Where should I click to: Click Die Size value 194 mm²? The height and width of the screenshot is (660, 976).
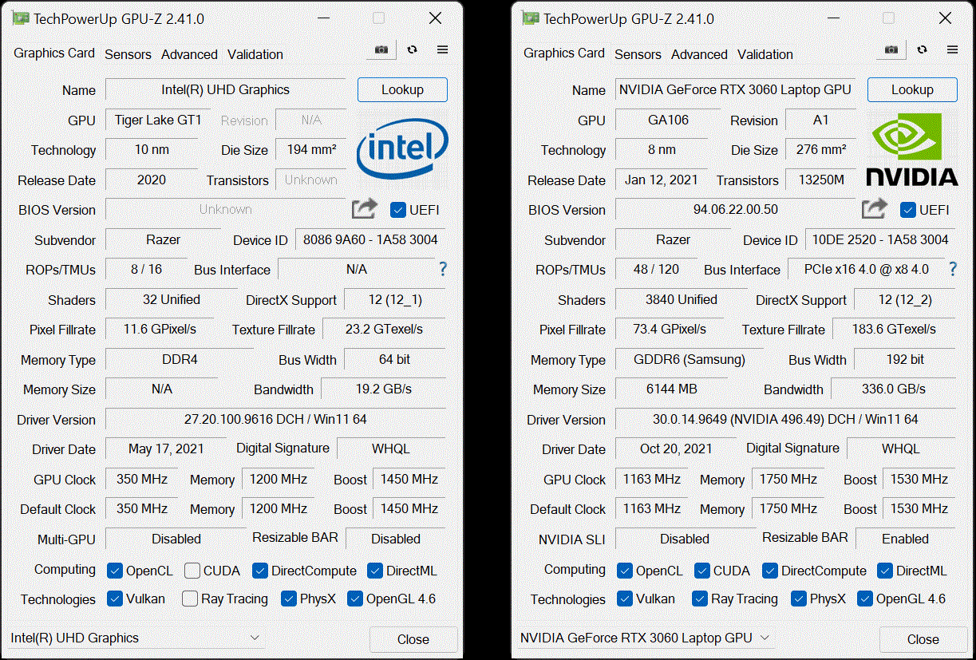[x=311, y=149]
